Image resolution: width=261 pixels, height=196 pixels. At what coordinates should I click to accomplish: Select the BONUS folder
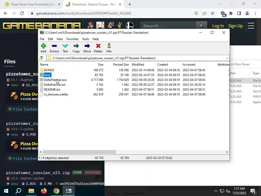pyautogui.click(x=49, y=70)
